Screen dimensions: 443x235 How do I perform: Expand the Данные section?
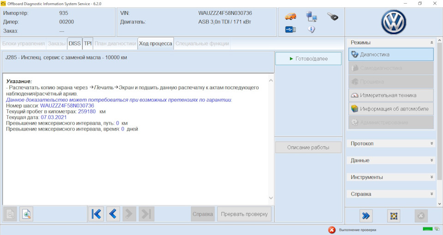(432, 160)
